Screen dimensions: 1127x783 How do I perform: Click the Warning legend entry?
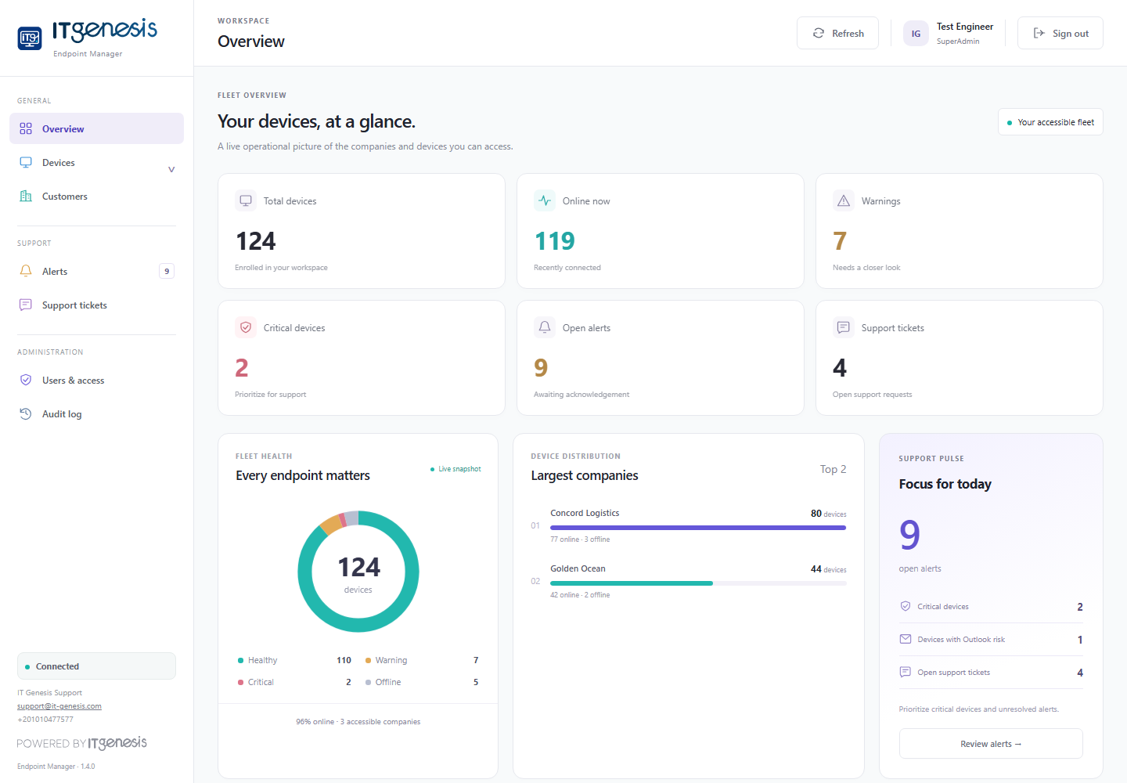pos(422,660)
